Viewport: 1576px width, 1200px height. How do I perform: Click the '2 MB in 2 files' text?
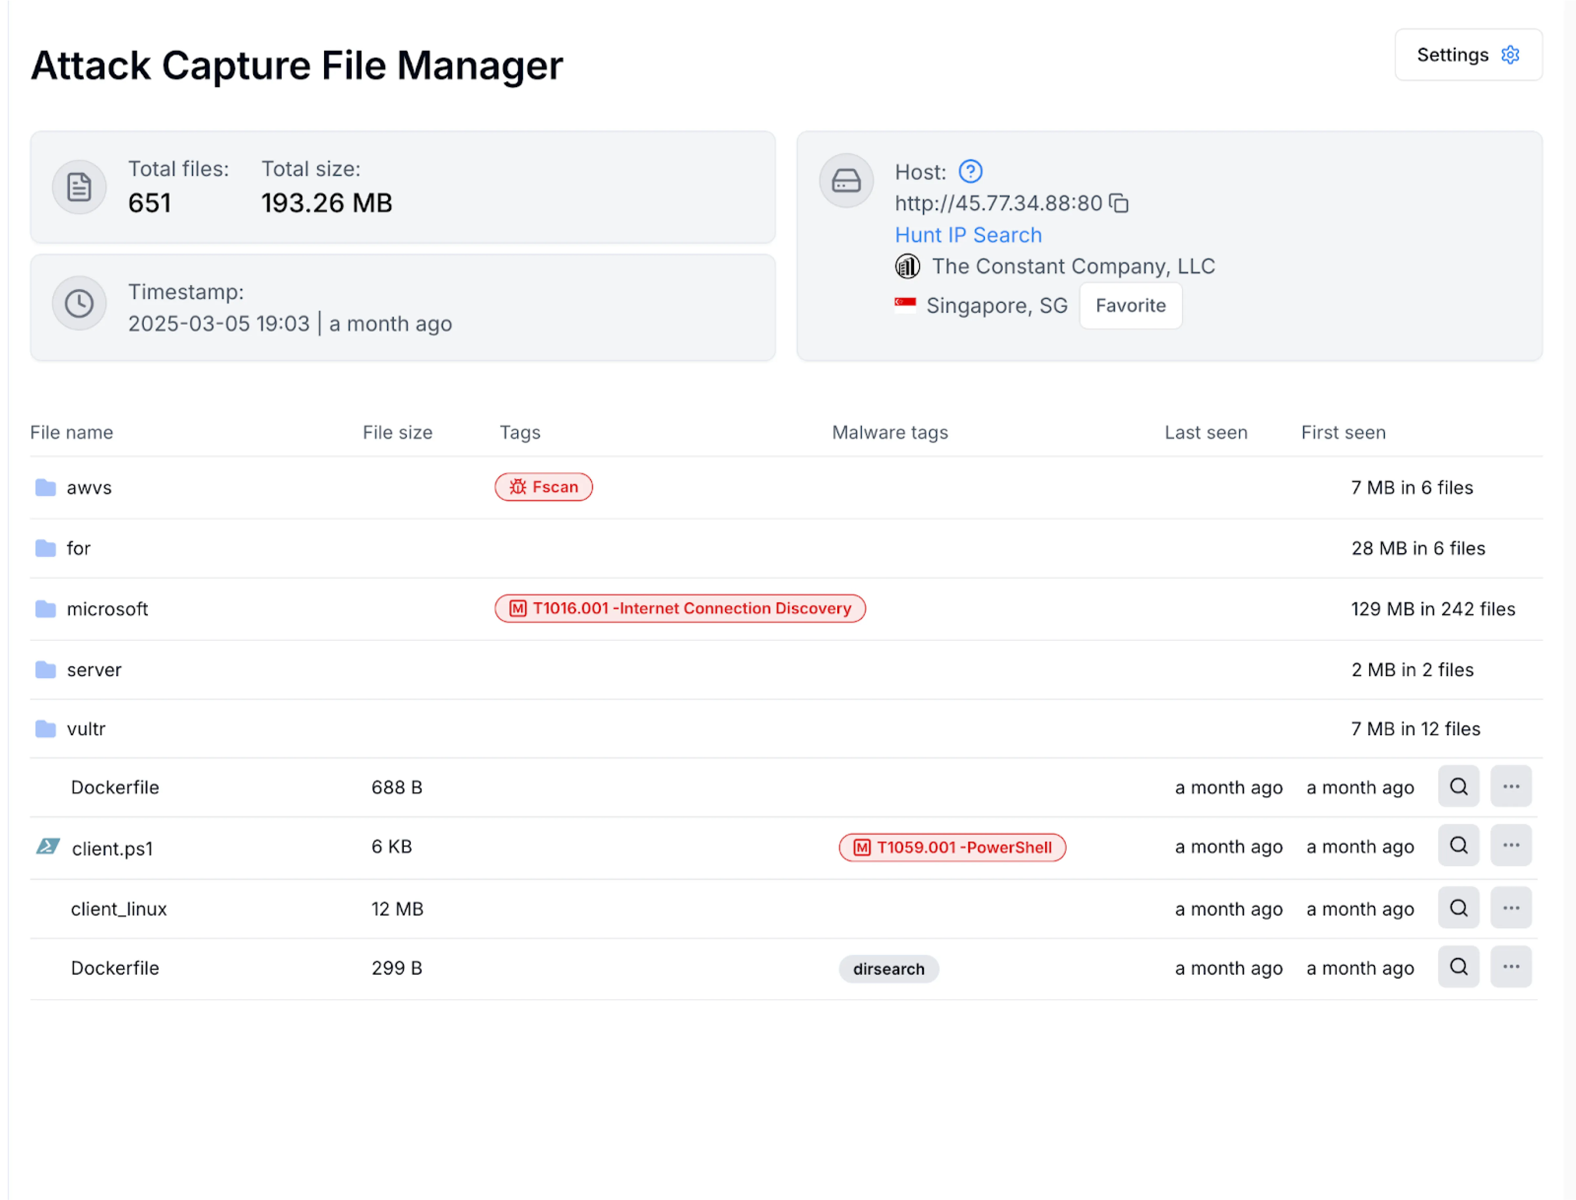[x=1412, y=670]
